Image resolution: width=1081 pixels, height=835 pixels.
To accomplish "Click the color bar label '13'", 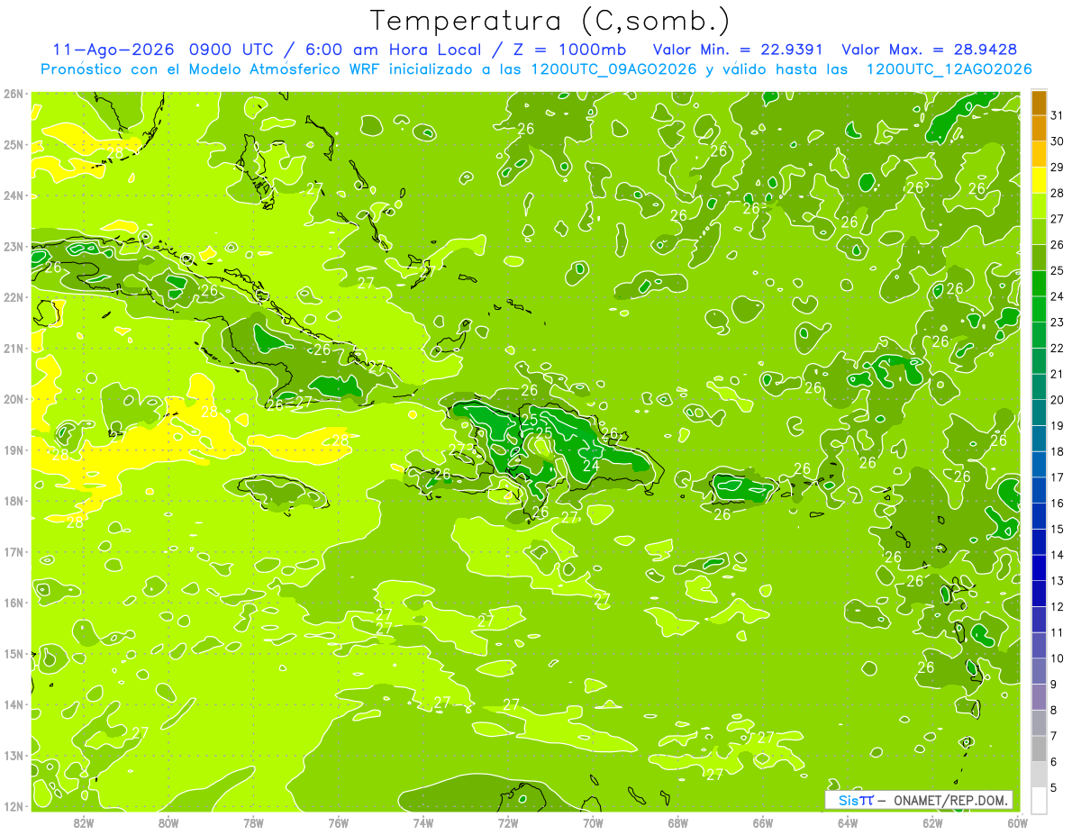I will click(x=1058, y=581).
